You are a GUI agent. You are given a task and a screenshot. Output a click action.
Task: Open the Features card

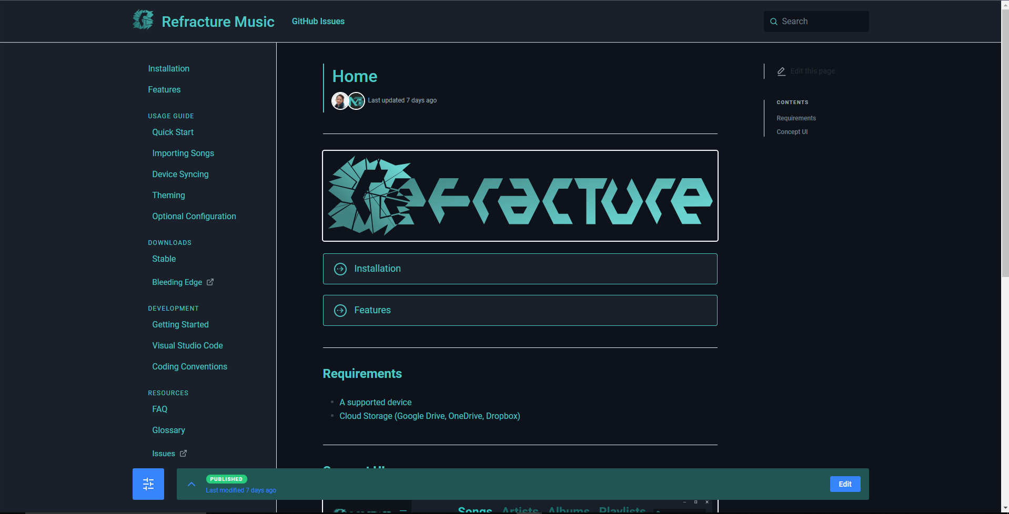coord(520,311)
